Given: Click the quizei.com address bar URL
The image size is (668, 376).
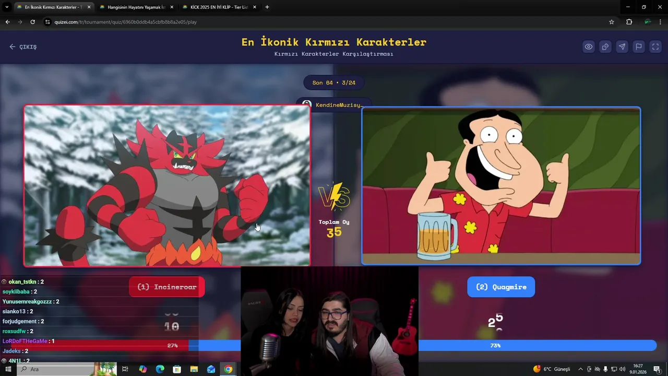Looking at the screenshot, I should click(125, 22).
